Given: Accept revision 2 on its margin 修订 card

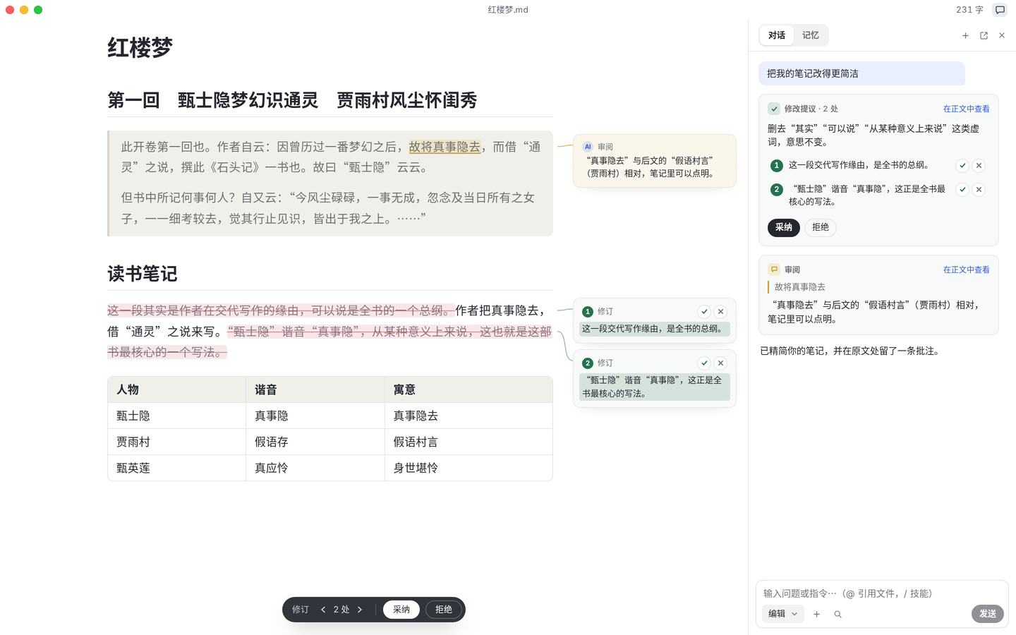Looking at the screenshot, I should coord(704,363).
